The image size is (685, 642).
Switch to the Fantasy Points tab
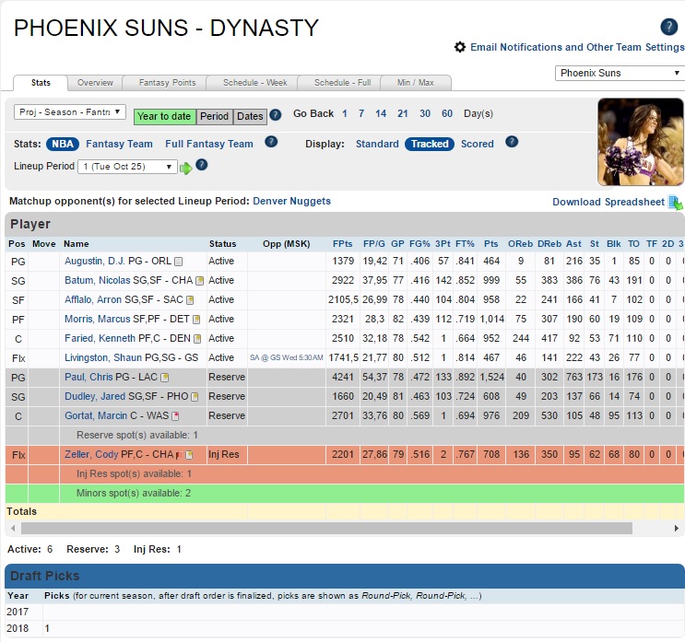click(x=167, y=83)
